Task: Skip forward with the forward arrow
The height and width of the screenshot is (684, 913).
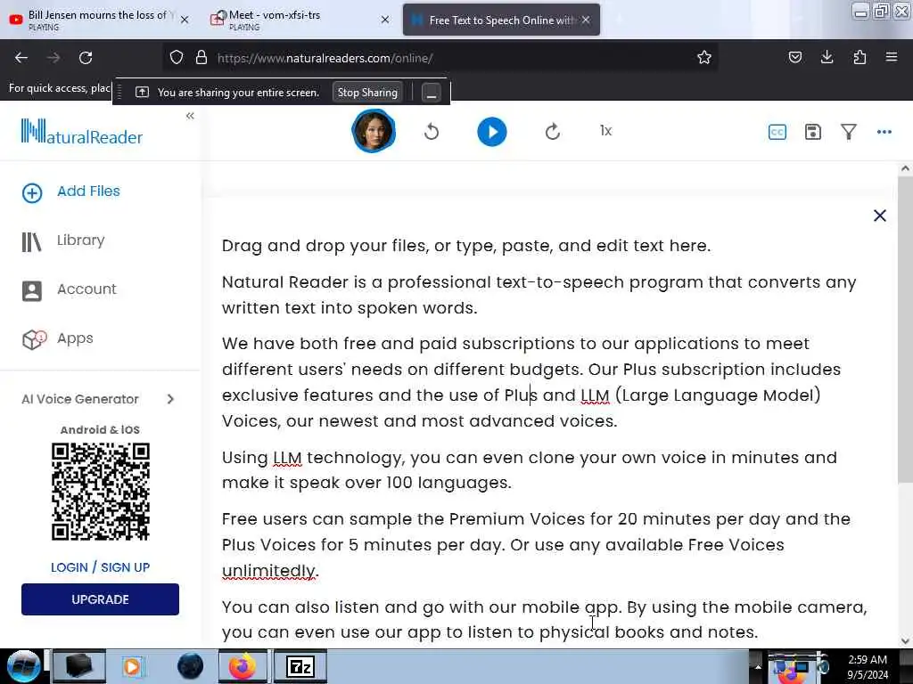Action: pos(553,132)
